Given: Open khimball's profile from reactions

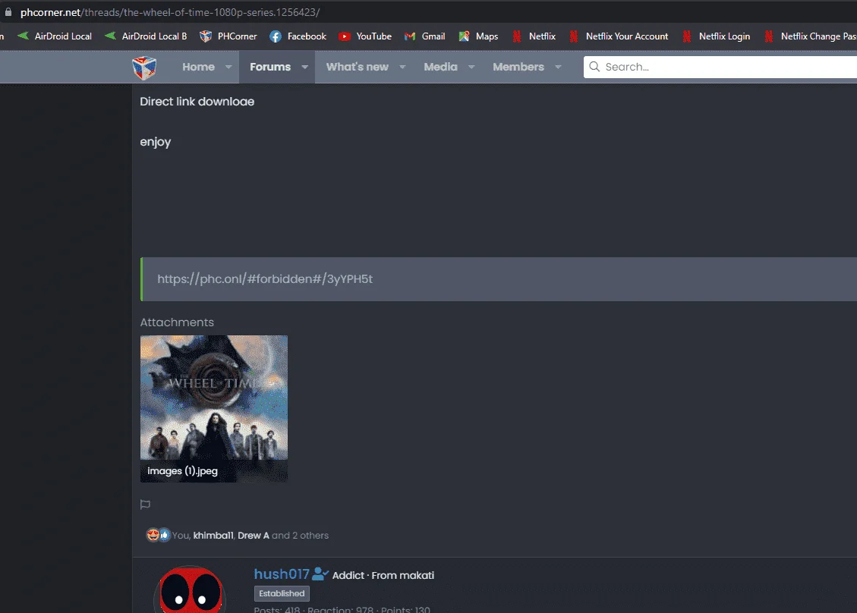Looking at the screenshot, I should 213,536.
